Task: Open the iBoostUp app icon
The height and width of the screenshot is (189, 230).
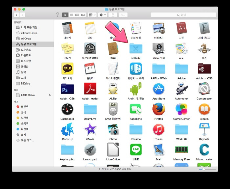Action: click(67, 129)
